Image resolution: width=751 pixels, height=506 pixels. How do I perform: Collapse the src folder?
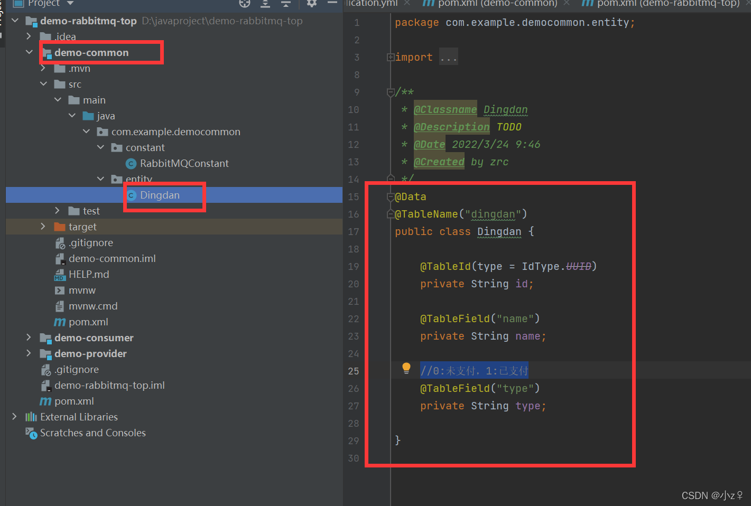pyautogui.click(x=43, y=84)
